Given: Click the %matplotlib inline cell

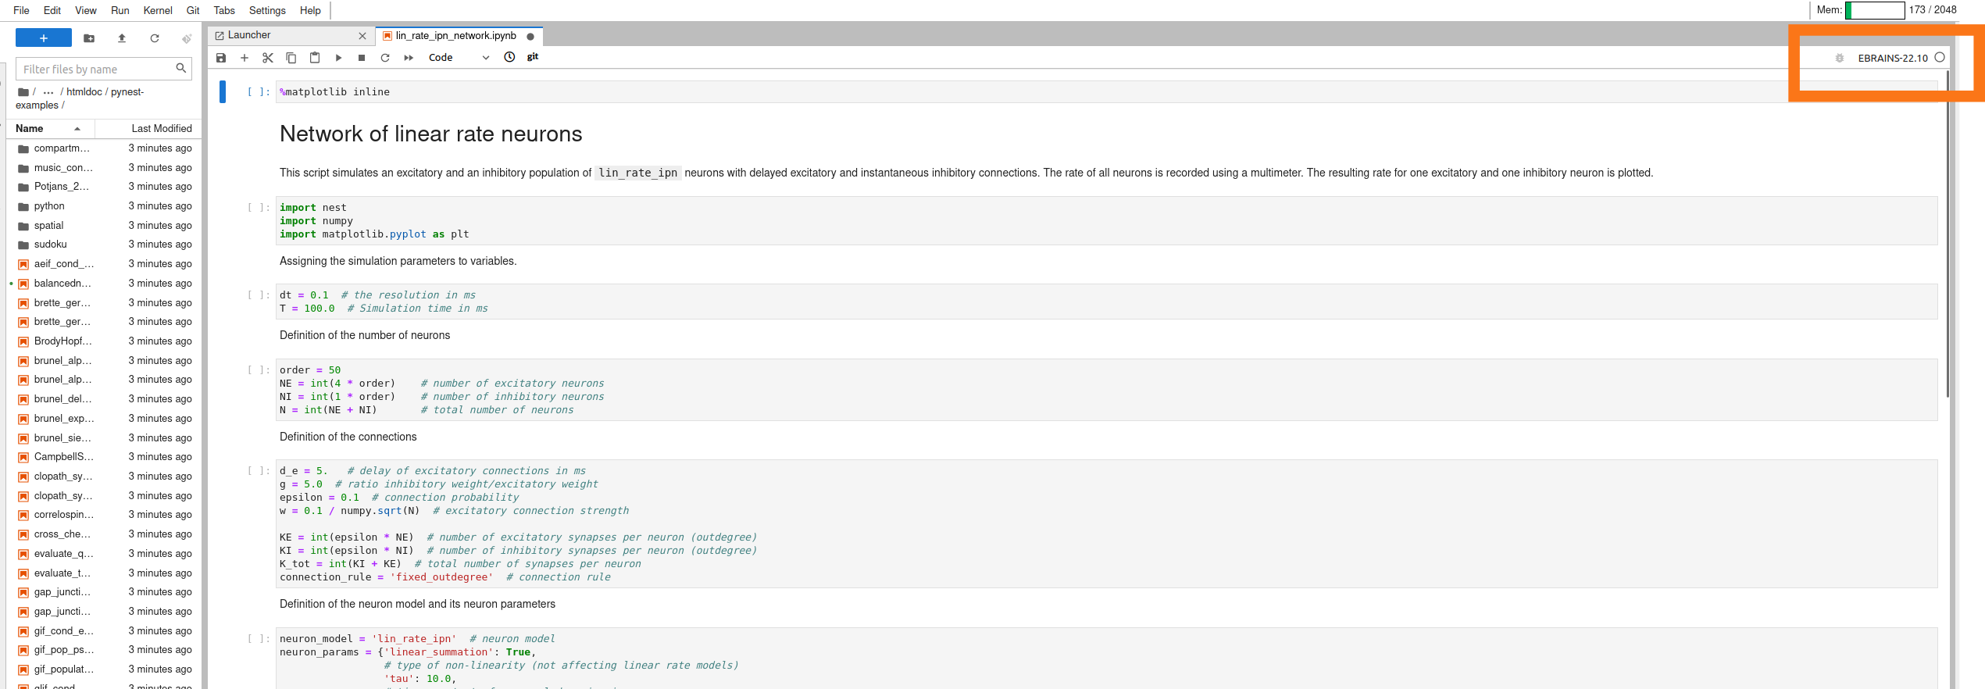Looking at the screenshot, I should (x=1106, y=92).
